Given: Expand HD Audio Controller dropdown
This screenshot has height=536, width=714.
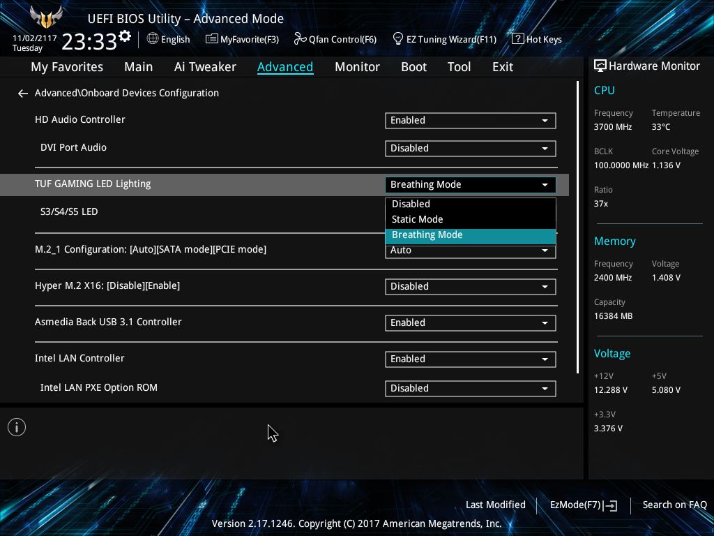Looking at the screenshot, I should point(471,120).
